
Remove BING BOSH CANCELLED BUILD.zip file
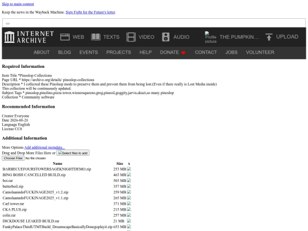tap(129, 175)
